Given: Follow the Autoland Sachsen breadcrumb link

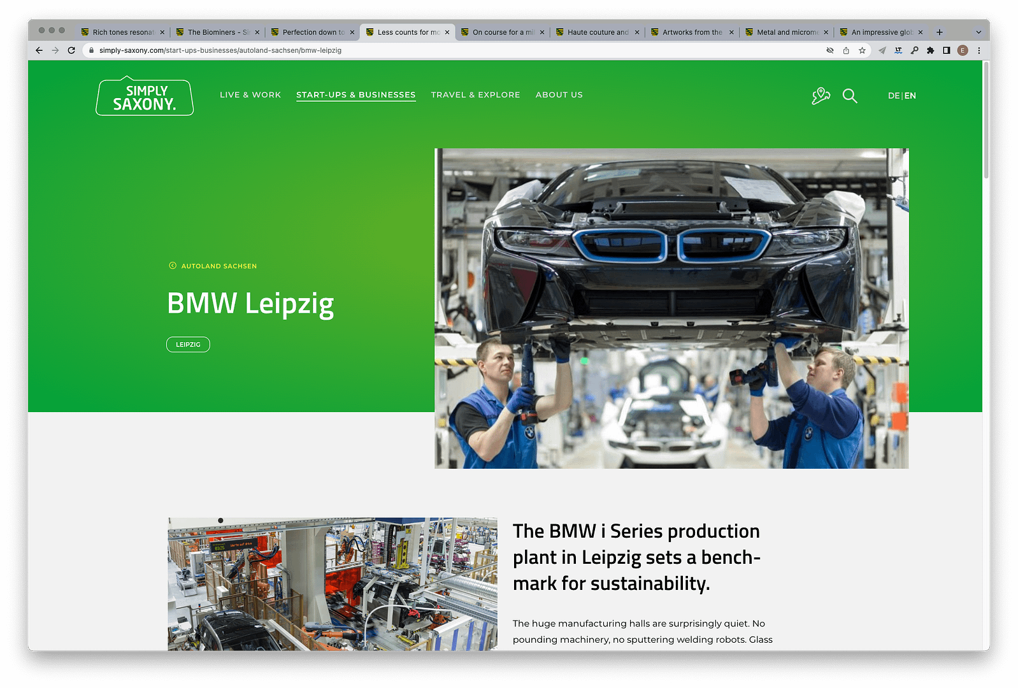Looking at the screenshot, I should pos(219,266).
